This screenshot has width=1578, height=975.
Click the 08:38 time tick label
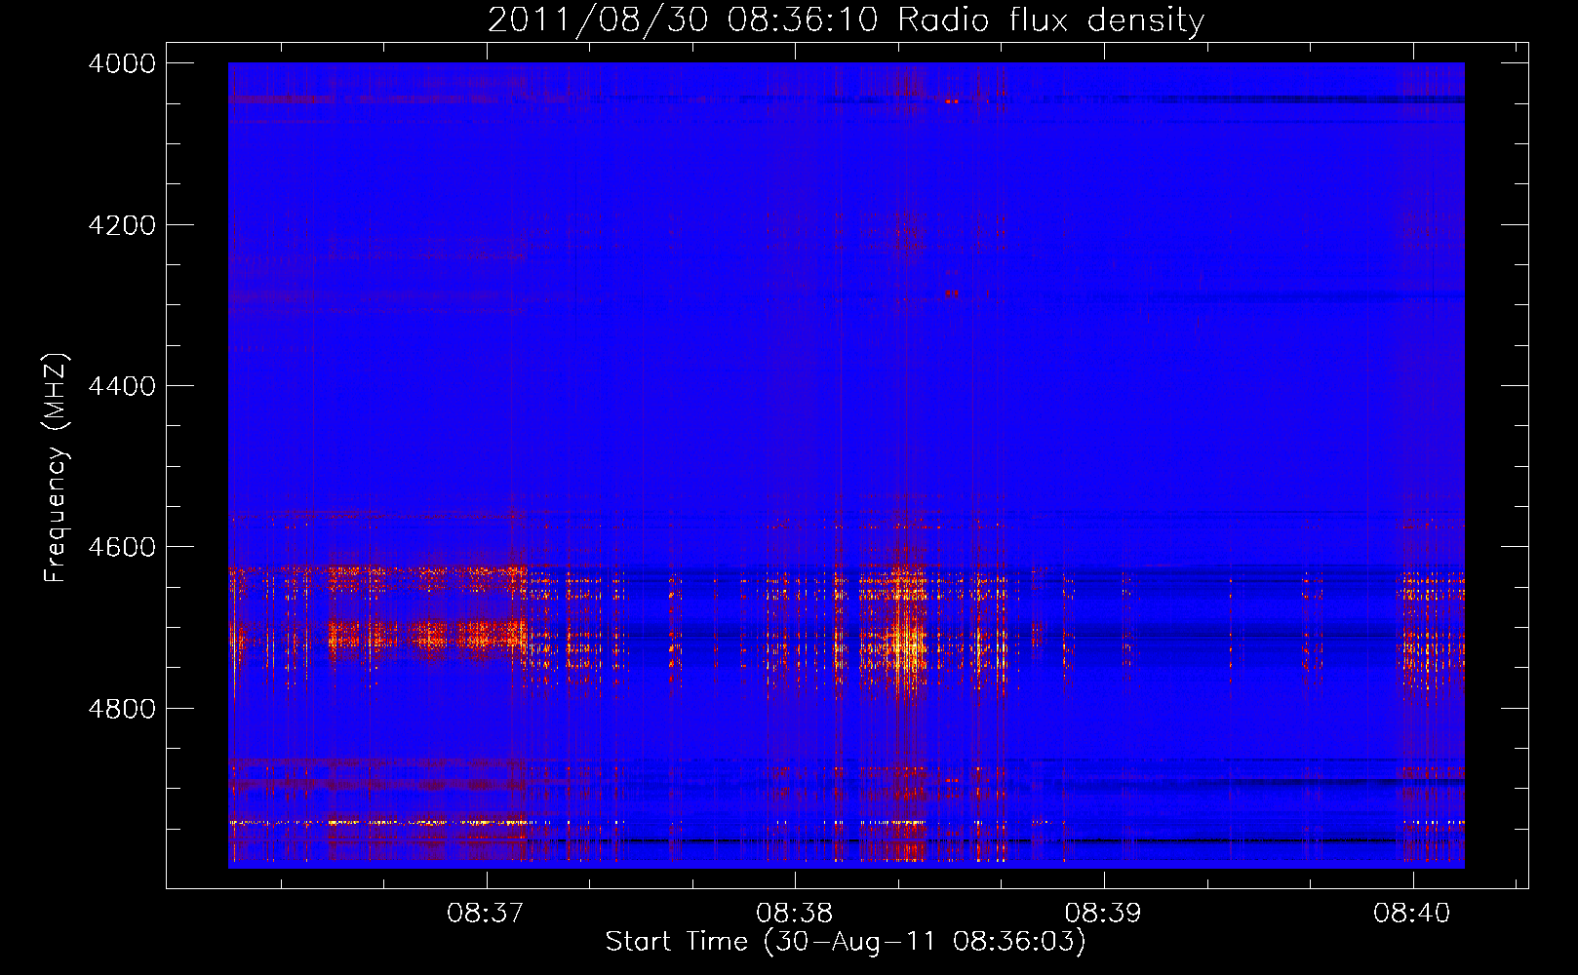coord(795,914)
